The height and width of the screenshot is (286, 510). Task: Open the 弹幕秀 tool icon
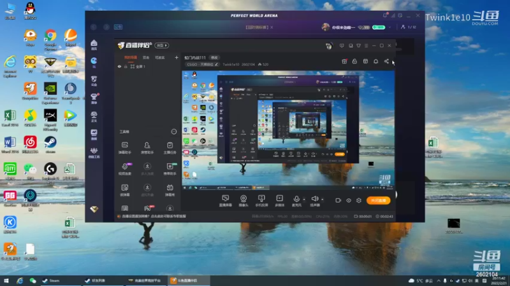point(170,190)
